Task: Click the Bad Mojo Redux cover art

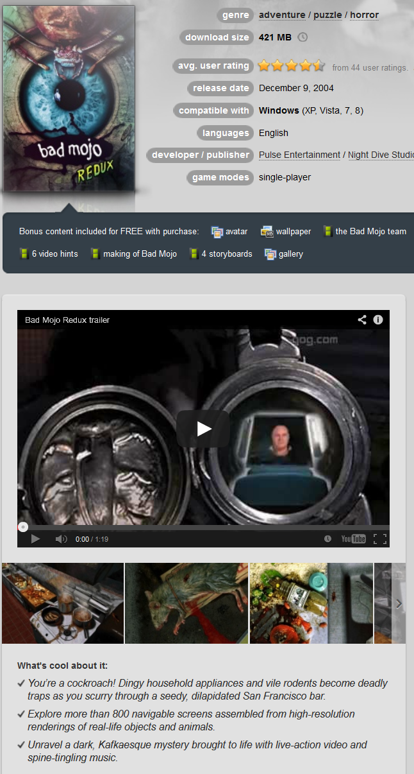Action: 69,98
